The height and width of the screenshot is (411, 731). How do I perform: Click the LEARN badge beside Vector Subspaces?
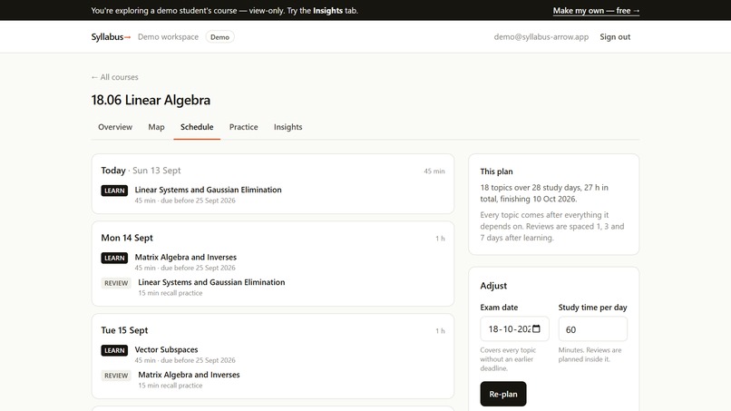(x=114, y=350)
